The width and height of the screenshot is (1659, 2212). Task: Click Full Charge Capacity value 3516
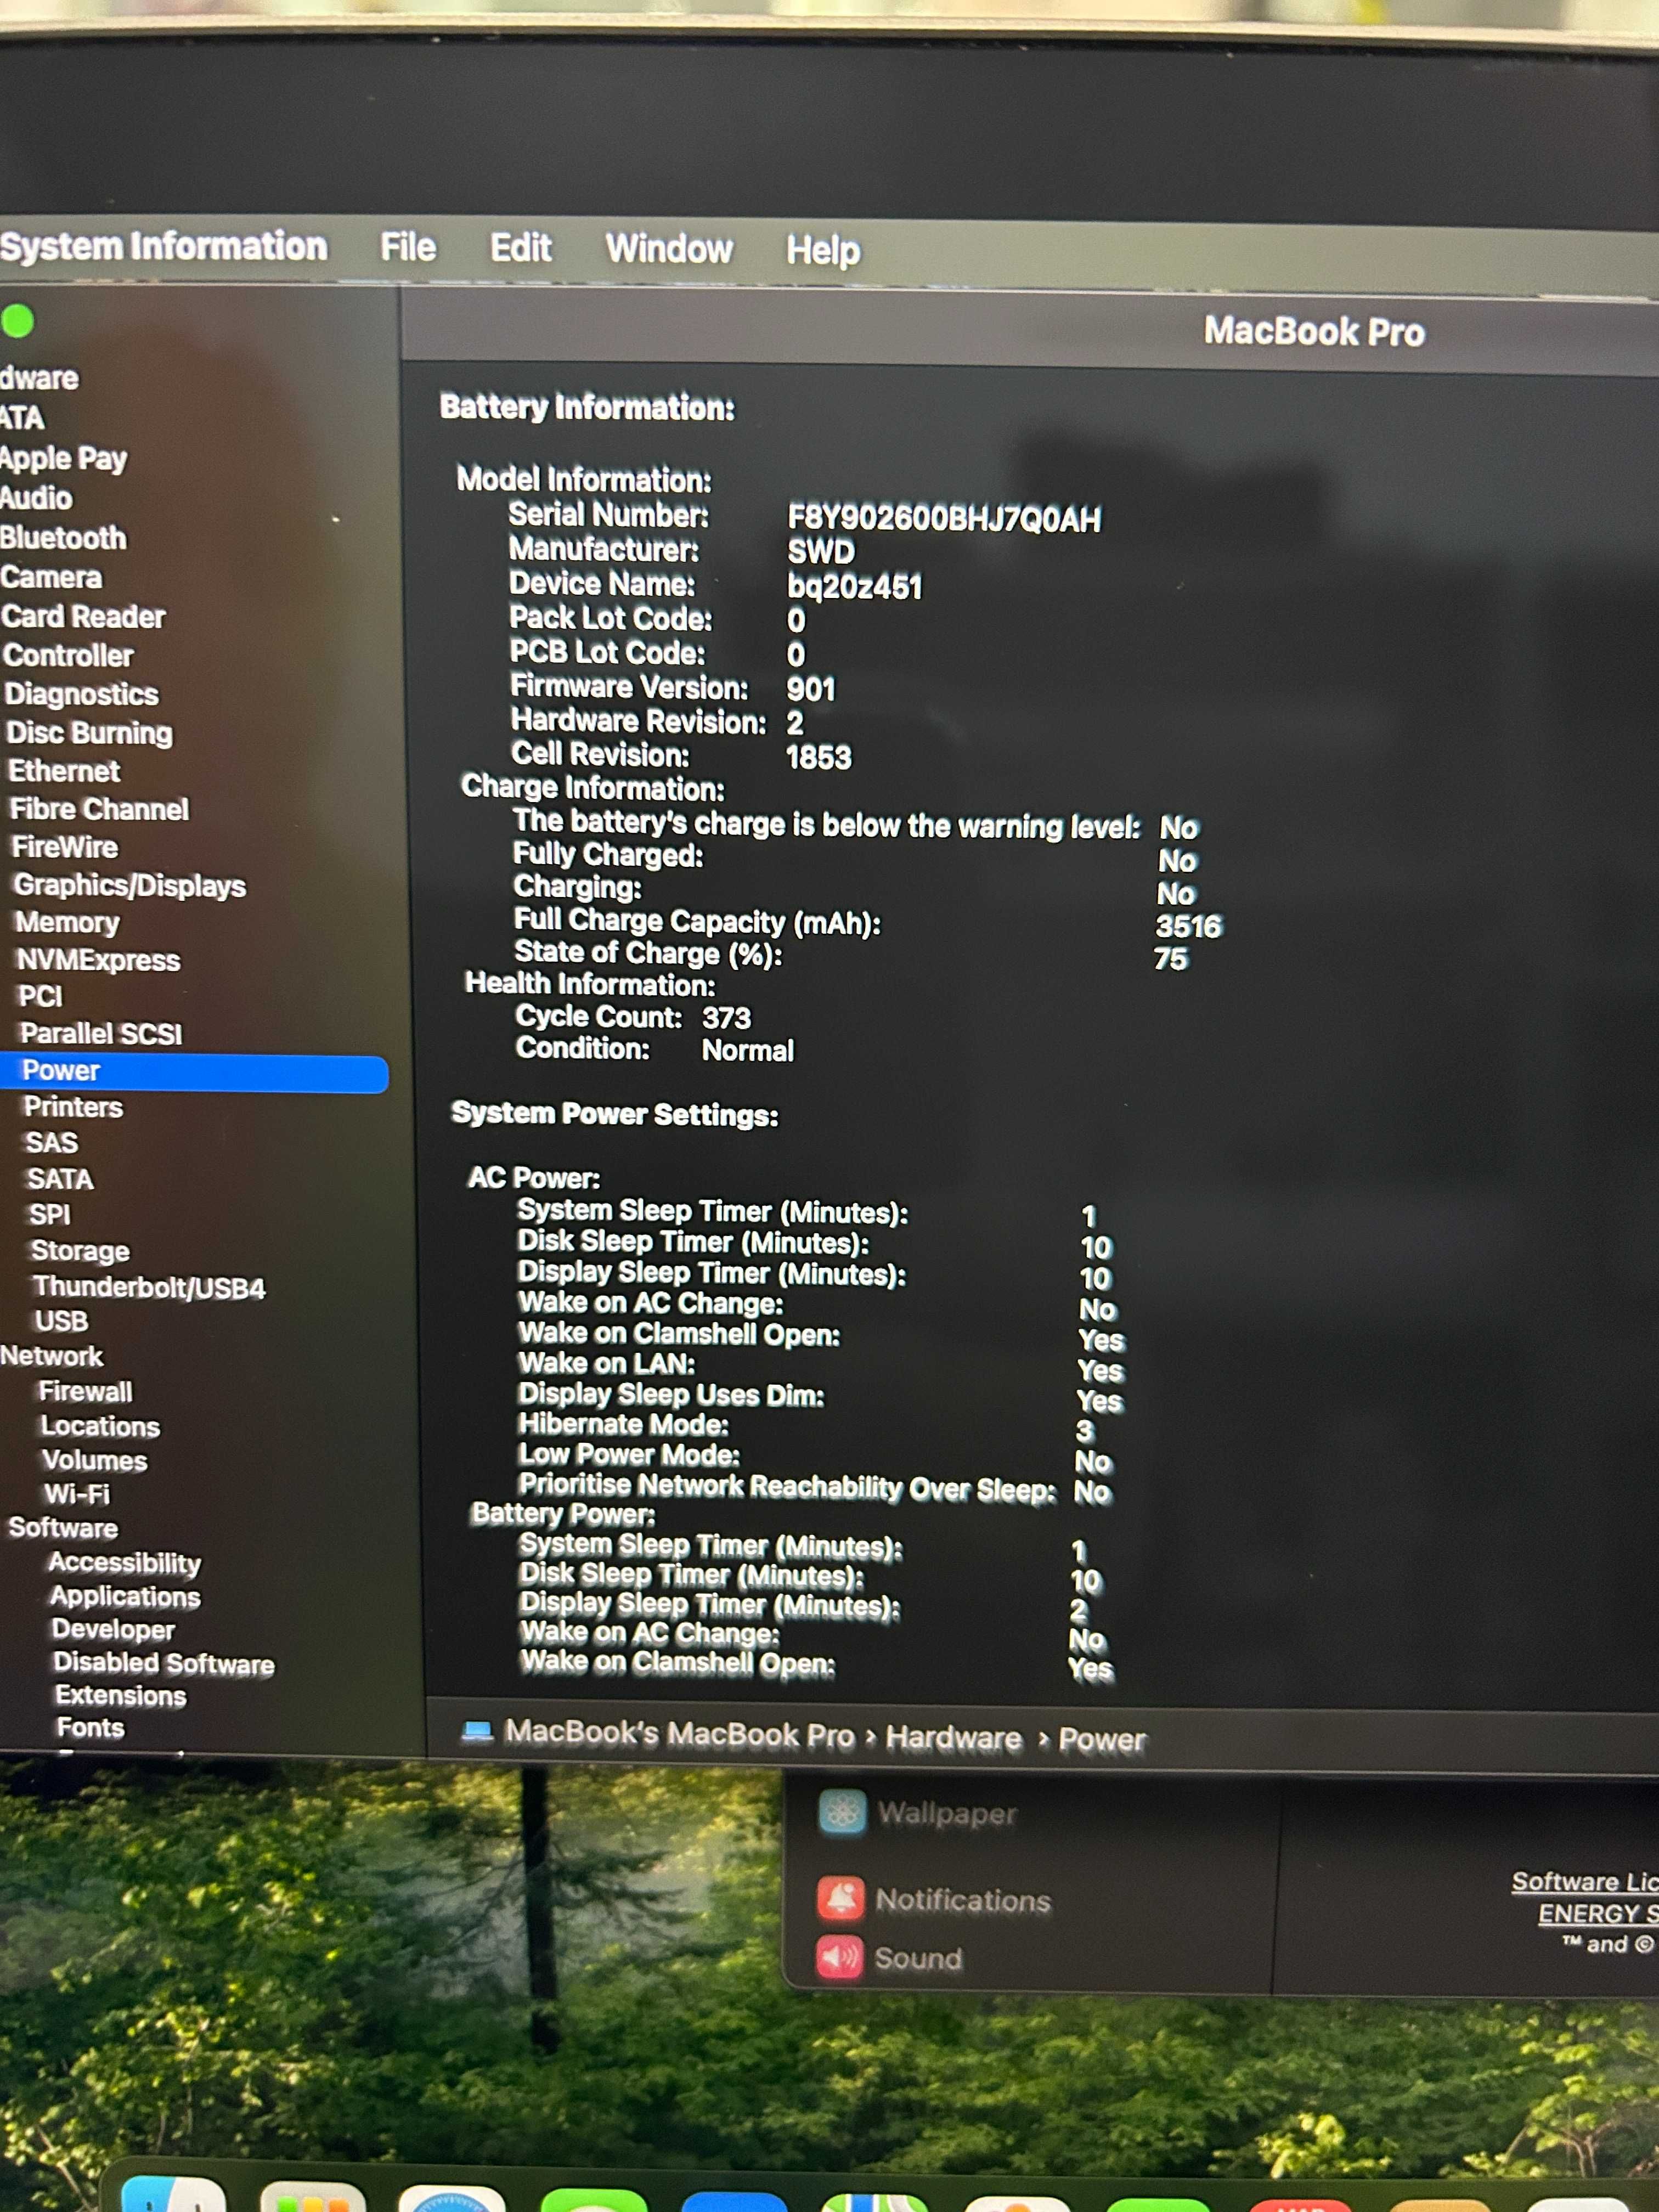[x=1189, y=926]
